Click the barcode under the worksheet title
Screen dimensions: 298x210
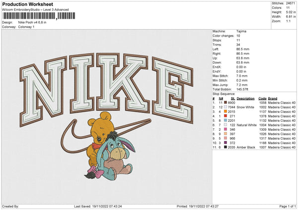pyautogui.click(x=39, y=16)
